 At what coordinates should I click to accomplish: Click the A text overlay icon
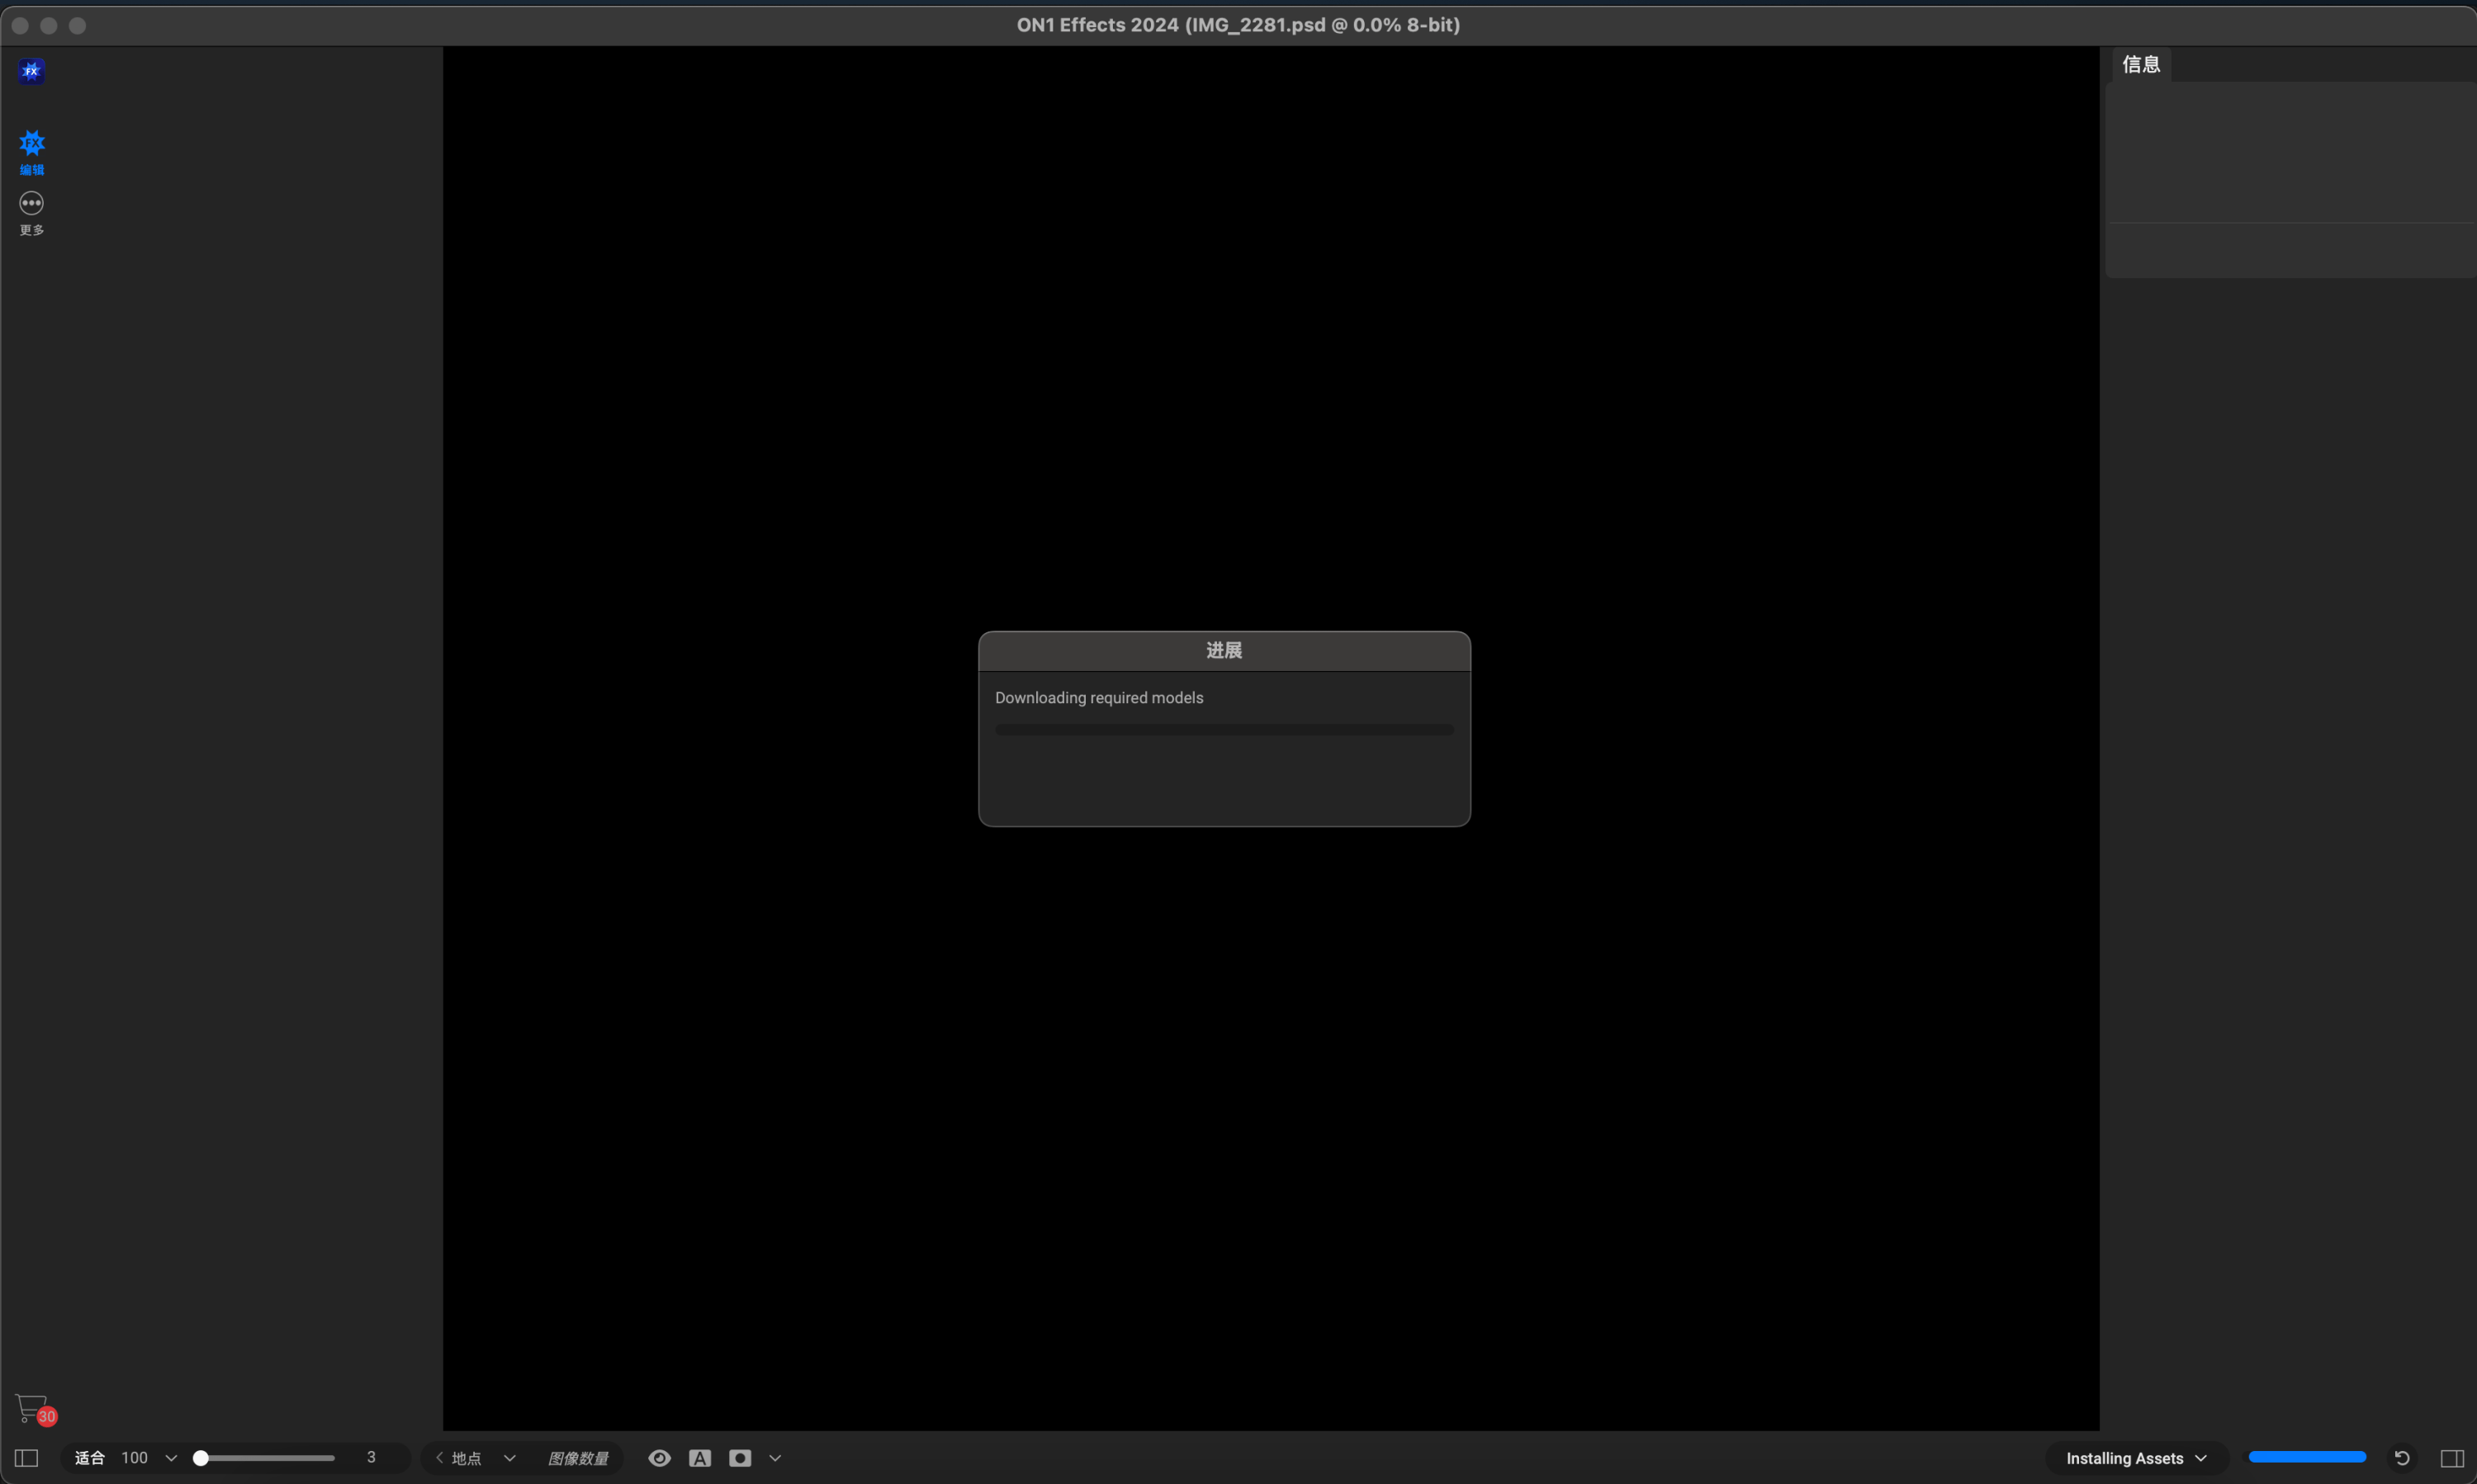click(699, 1458)
